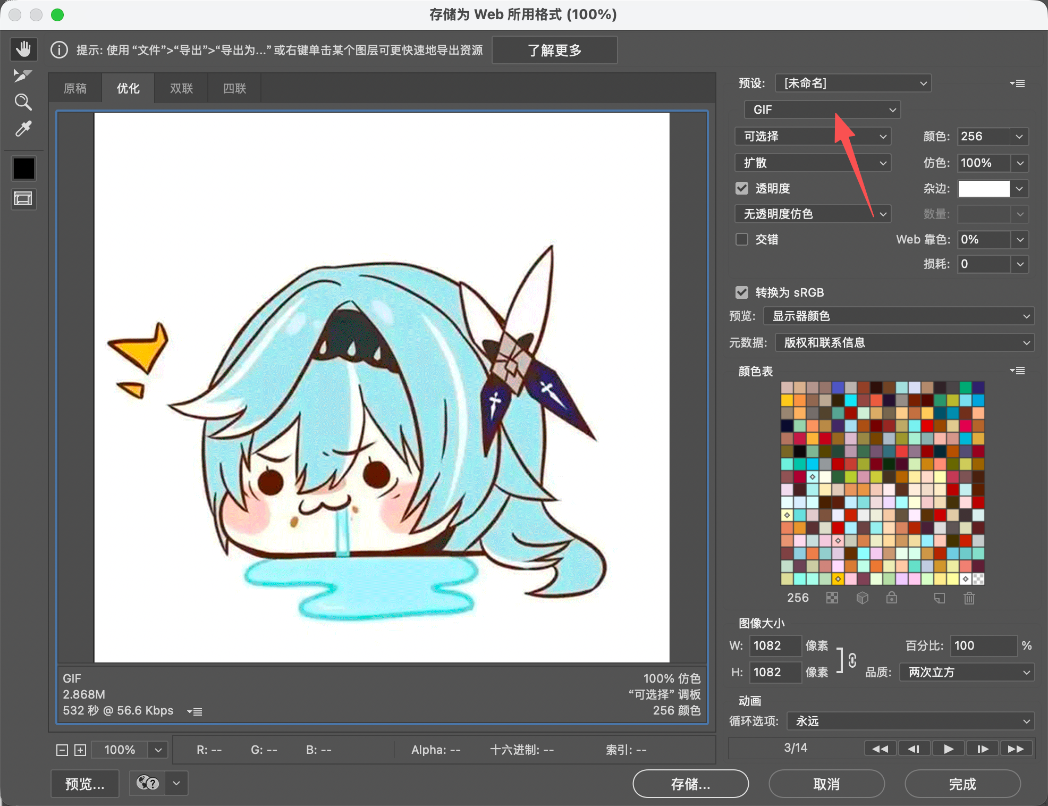Switch to the 优化 tab
This screenshot has width=1048, height=806.
(x=128, y=88)
